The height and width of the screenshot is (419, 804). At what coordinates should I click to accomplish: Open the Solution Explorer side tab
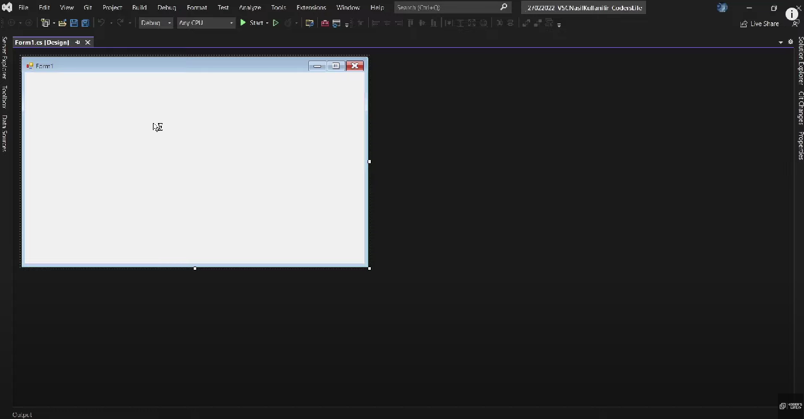pos(801,61)
